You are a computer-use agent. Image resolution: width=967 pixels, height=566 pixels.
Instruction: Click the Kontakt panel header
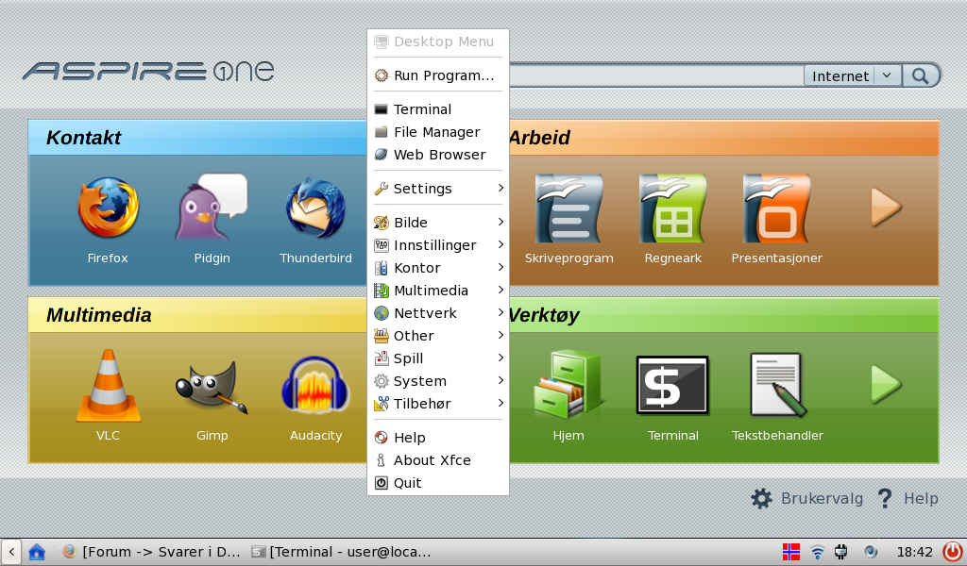coord(198,138)
